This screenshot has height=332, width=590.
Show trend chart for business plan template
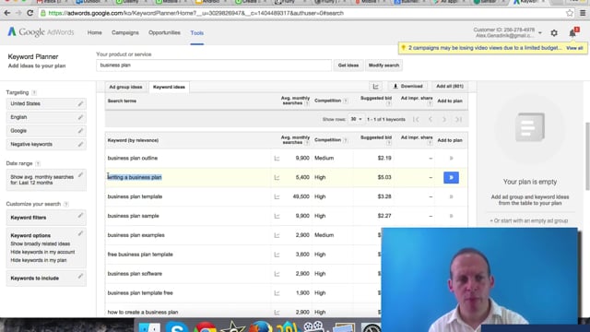point(277,196)
